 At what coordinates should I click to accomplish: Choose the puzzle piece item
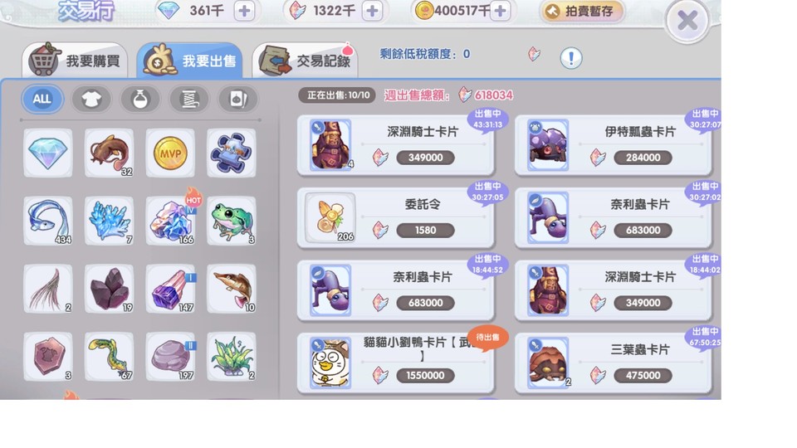click(x=232, y=153)
